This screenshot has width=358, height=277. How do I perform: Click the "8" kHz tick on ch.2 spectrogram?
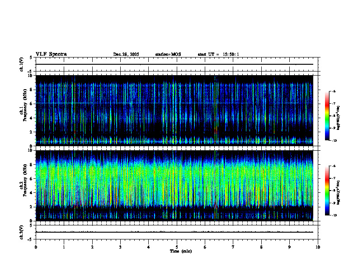tap(32, 165)
